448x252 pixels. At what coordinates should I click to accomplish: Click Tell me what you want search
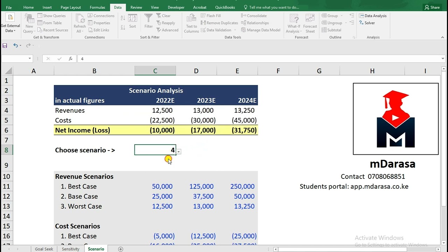point(271,7)
